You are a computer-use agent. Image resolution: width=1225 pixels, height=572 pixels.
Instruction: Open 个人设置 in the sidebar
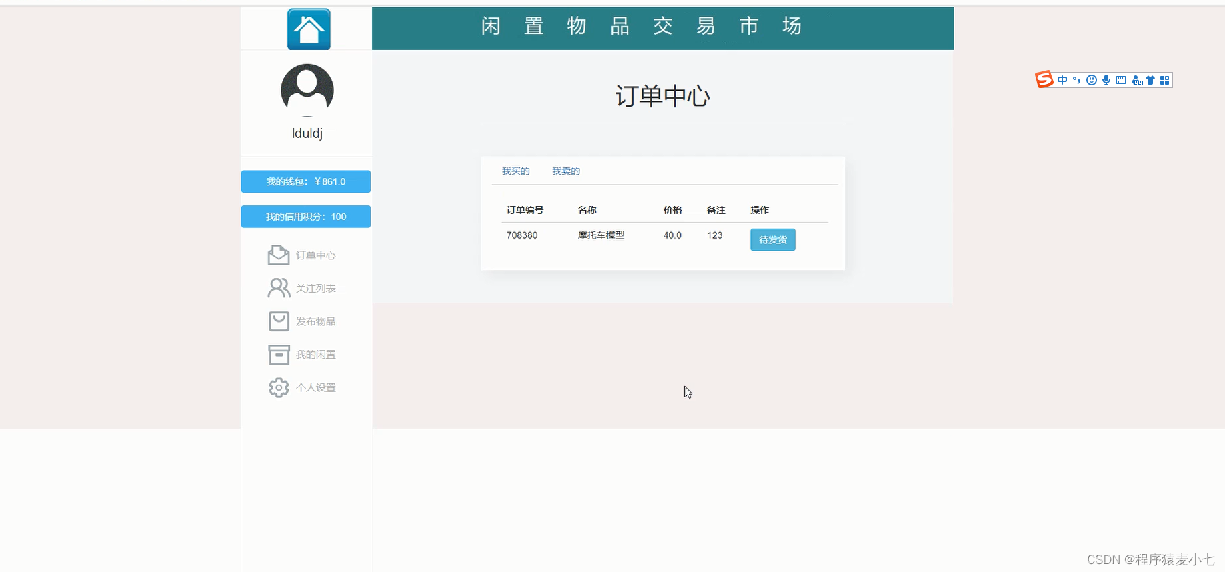316,388
